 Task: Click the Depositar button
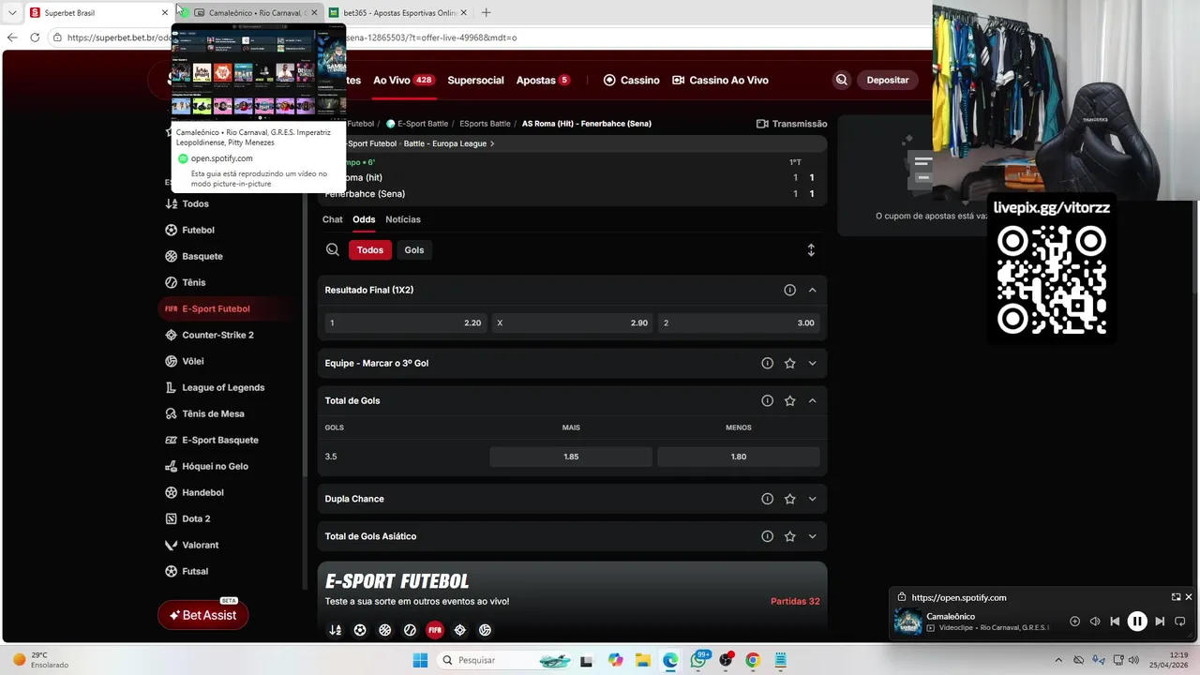tap(888, 81)
